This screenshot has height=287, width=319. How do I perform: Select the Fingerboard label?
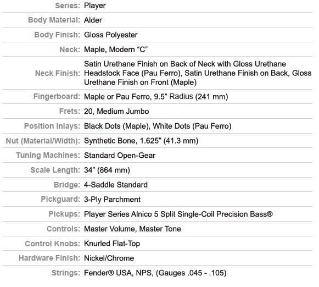point(57,96)
